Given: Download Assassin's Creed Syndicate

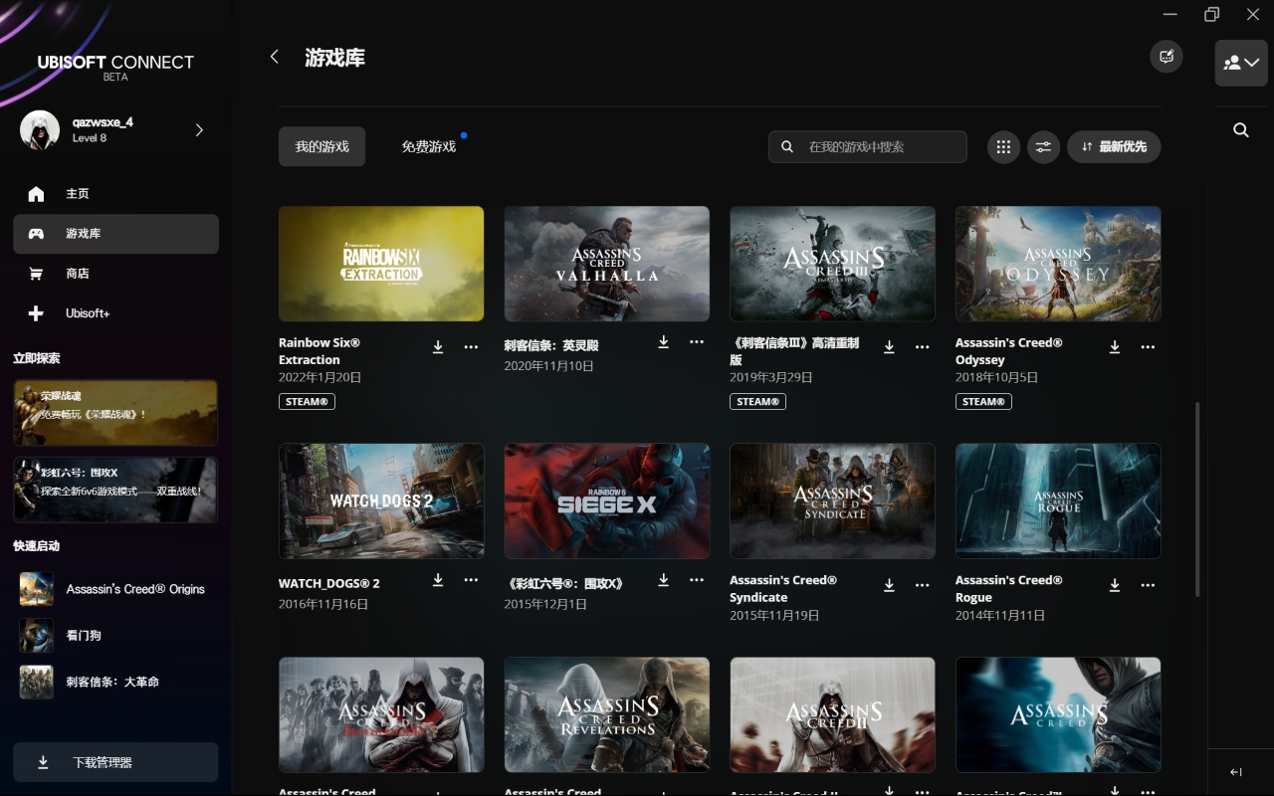Looking at the screenshot, I should pos(889,585).
